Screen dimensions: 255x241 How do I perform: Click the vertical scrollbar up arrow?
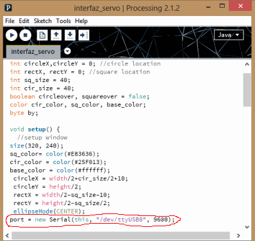tap(247, 64)
